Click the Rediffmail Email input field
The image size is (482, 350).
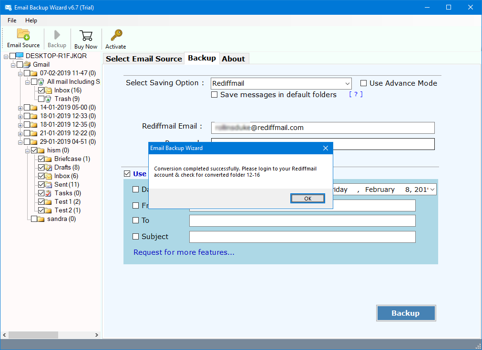323,128
